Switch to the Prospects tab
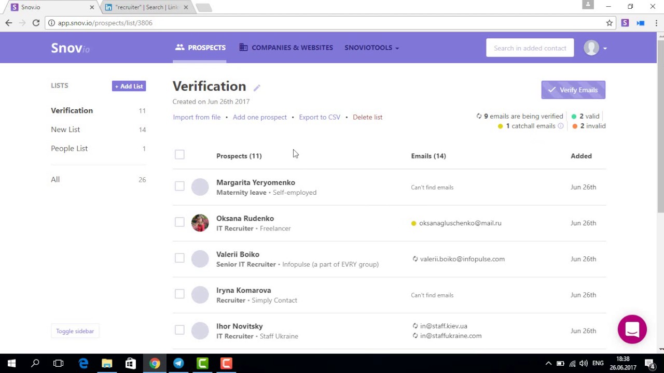Image resolution: width=664 pixels, height=373 pixels. (x=200, y=48)
